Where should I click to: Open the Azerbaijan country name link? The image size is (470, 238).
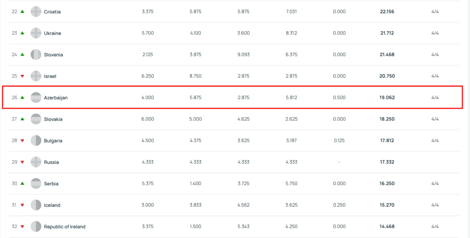coord(56,98)
